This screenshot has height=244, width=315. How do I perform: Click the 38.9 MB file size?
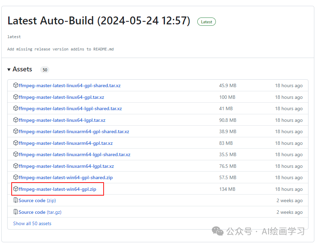tap(227, 131)
